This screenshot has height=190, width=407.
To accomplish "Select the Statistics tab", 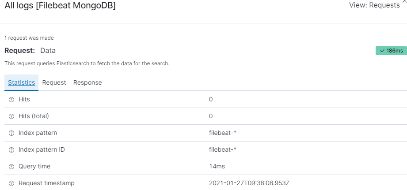I will coord(21,82).
